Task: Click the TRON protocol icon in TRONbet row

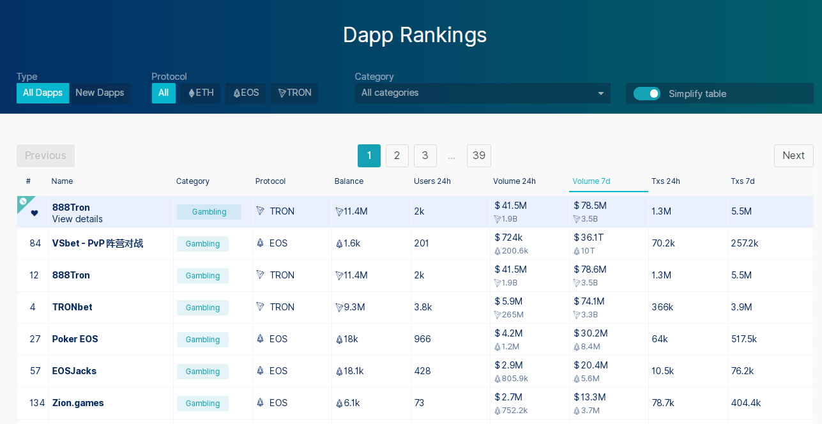Action: (x=260, y=307)
